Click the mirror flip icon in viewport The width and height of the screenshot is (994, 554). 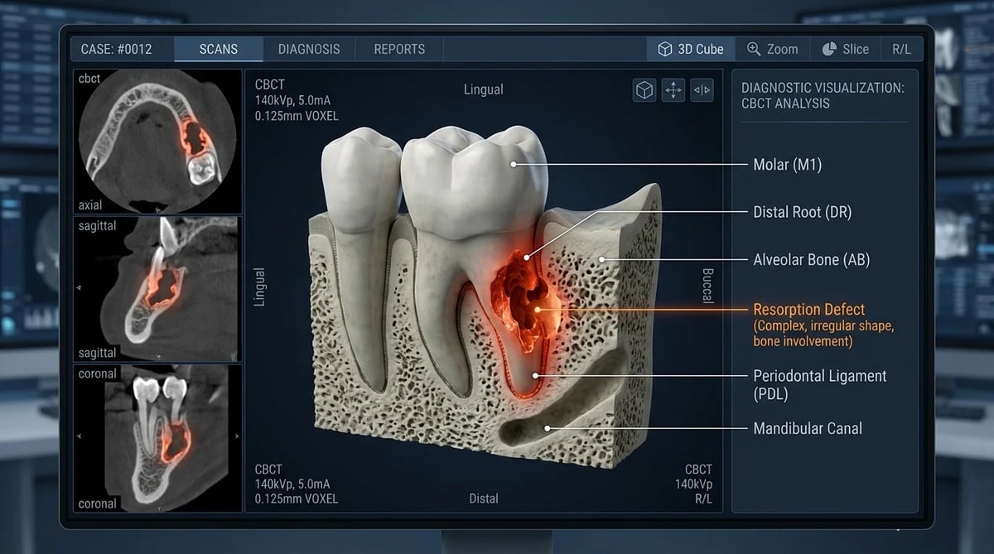(x=702, y=90)
